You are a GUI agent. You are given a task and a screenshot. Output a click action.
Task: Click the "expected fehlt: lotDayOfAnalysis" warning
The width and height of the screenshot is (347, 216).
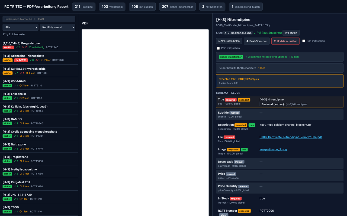(x=239, y=79)
